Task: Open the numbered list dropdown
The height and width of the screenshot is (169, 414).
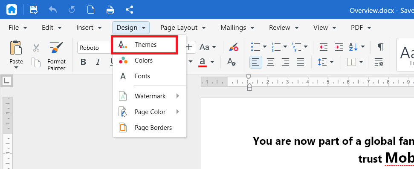Action: (285, 47)
